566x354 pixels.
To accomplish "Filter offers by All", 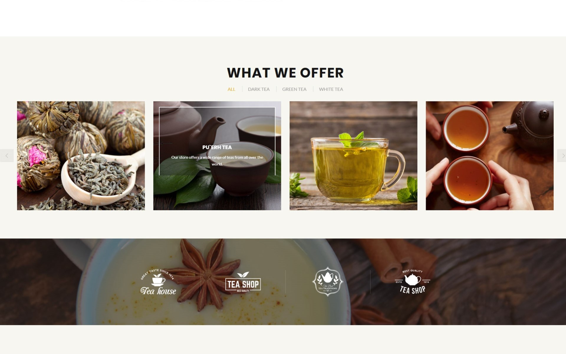I will click(x=231, y=89).
